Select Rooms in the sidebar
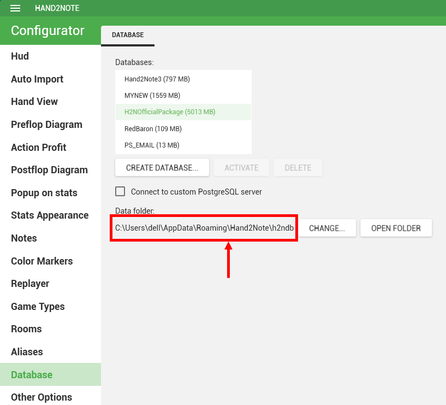The height and width of the screenshot is (405, 446). [50, 329]
